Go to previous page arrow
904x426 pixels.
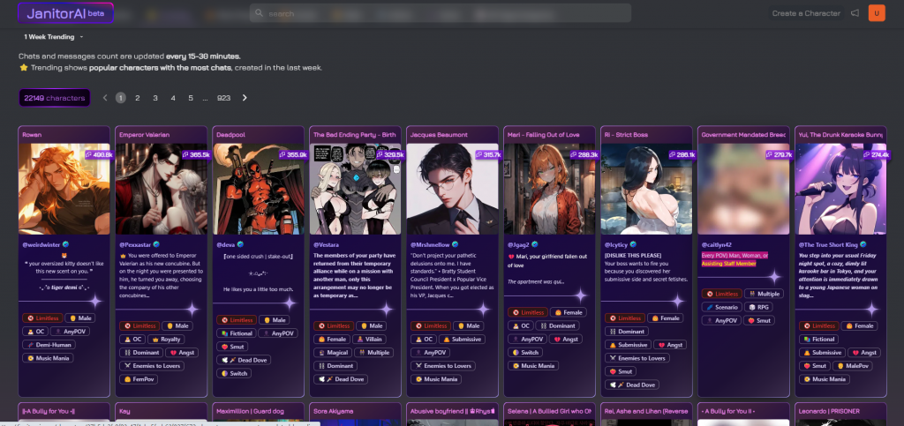(x=105, y=98)
